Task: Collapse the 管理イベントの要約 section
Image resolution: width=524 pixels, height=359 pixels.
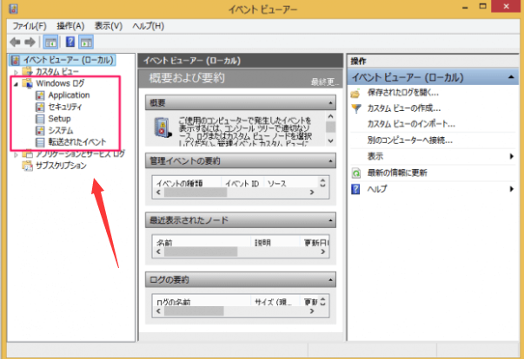Action: 330,161
